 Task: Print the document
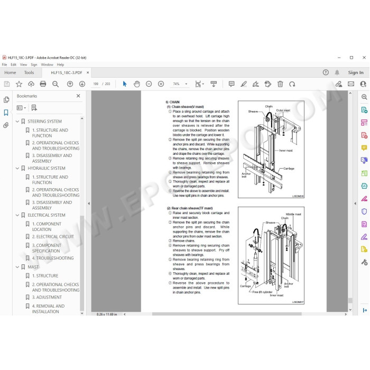coord(43,84)
